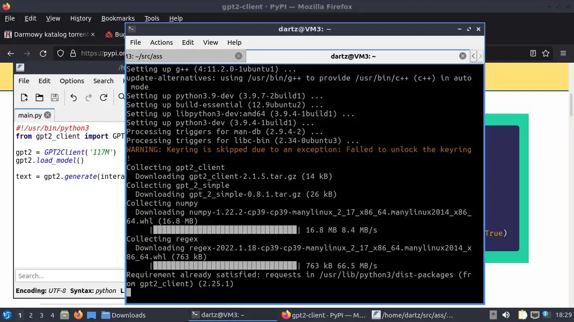Create a new file in the text editor

[x=24, y=97]
